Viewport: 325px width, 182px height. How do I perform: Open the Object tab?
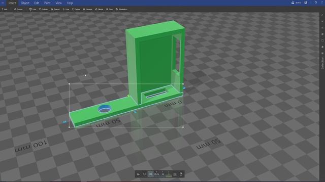pos(25,3)
